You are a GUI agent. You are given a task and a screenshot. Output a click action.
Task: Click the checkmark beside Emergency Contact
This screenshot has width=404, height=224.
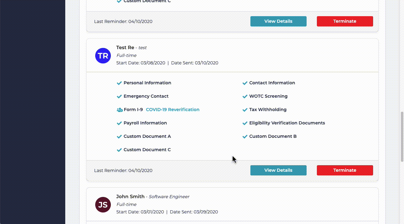[119, 96]
